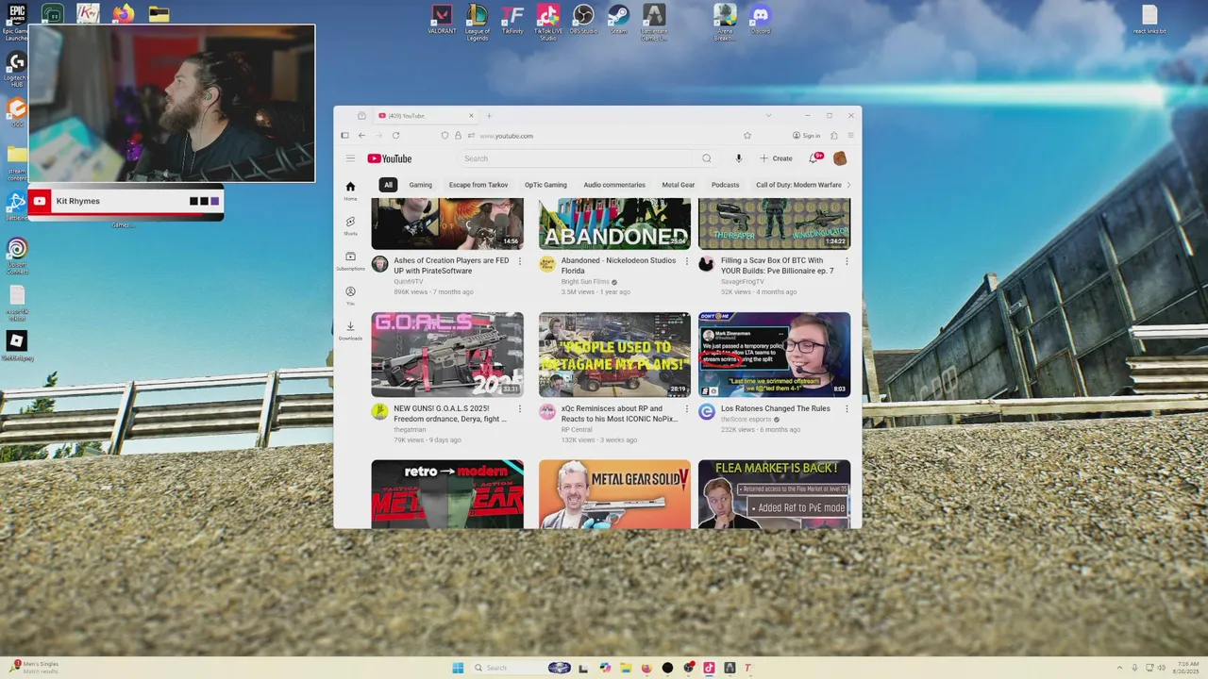The image size is (1208, 679).
Task: Open more options for xQc Reminisces video
Action: point(686,409)
